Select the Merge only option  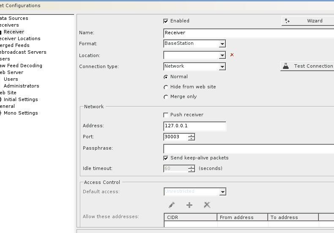(166, 97)
